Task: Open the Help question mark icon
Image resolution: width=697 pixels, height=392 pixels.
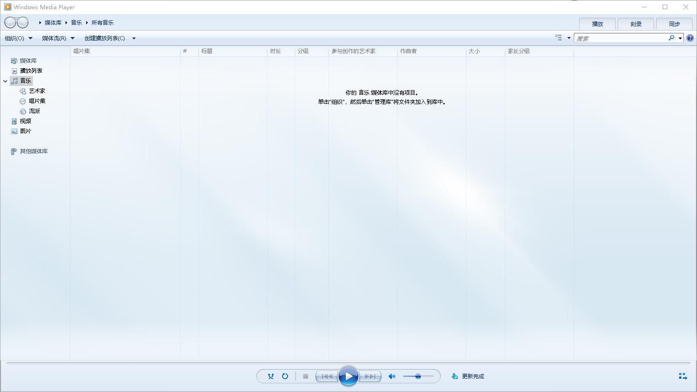Action: [x=690, y=38]
